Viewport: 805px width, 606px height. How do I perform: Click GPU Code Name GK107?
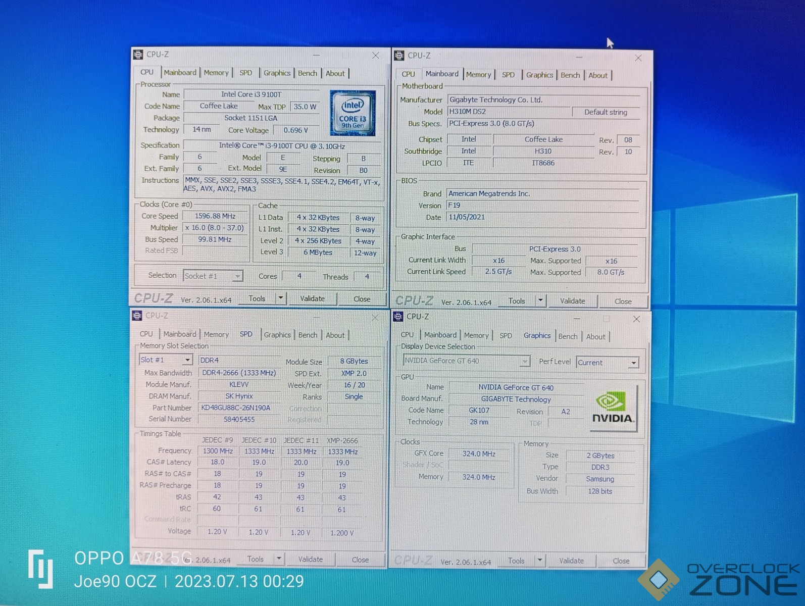pyautogui.click(x=479, y=410)
